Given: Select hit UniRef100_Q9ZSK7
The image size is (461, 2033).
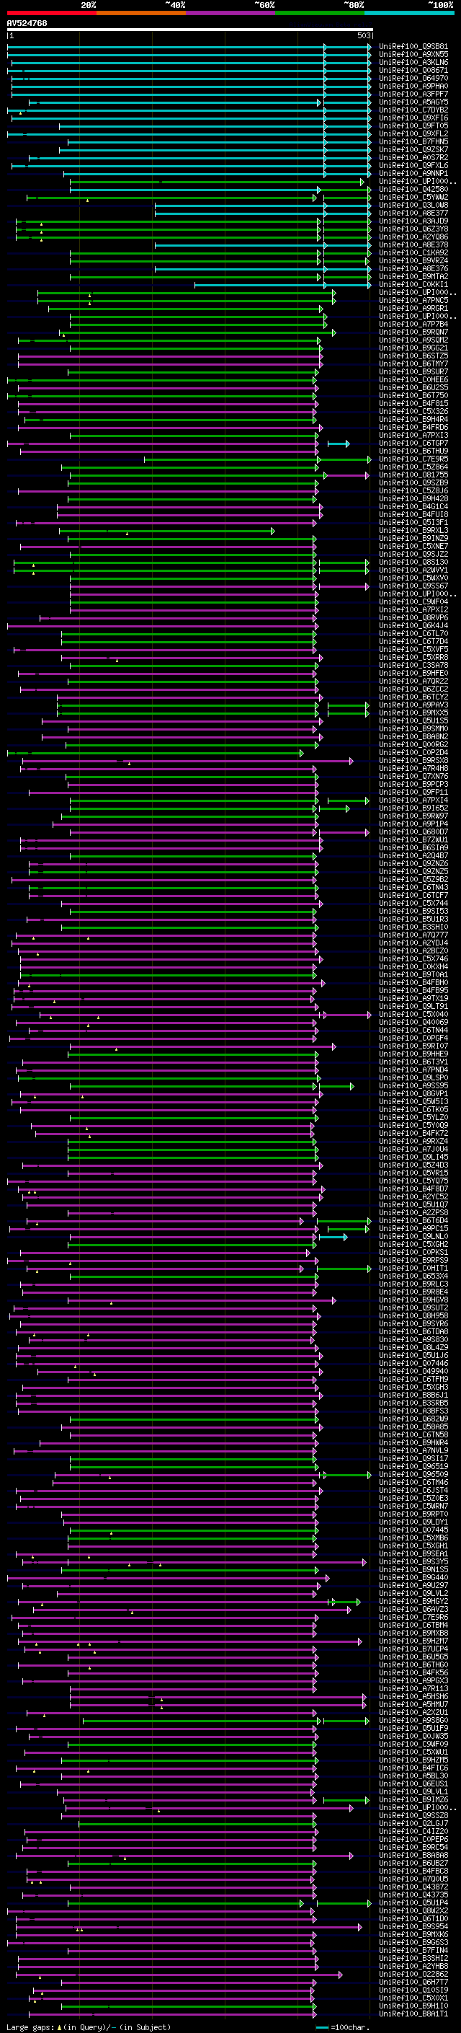Looking at the screenshot, I should click(x=413, y=150).
